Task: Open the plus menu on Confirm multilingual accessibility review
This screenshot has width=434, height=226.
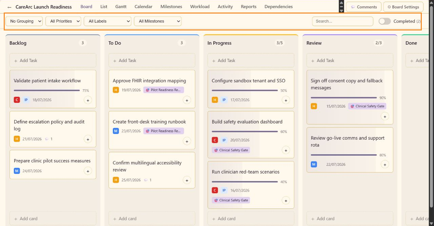Action: 187,180
